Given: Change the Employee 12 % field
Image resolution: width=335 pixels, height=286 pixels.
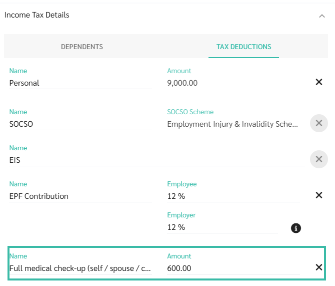Looking at the screenshot, I should 233,196.
